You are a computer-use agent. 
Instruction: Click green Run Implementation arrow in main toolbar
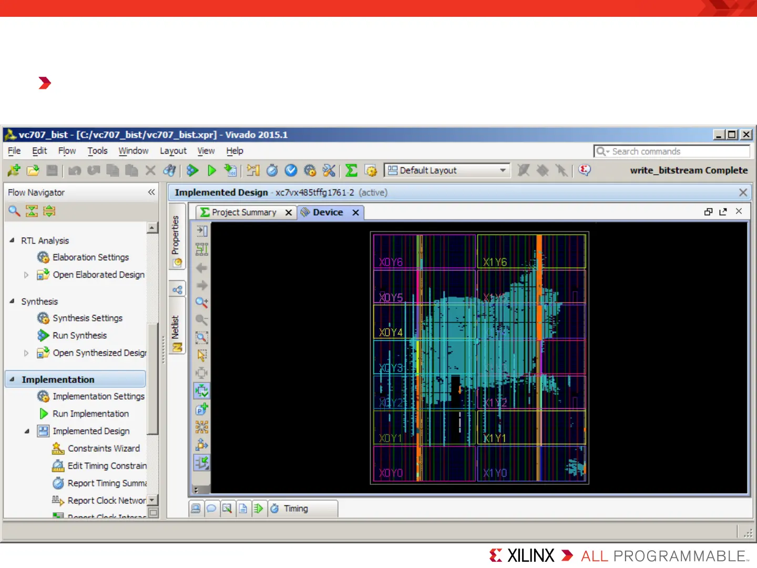[x=212, y=170]
